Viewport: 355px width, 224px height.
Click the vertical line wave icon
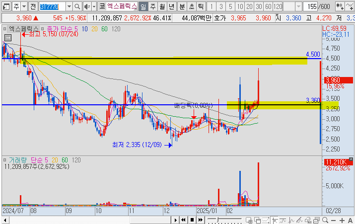tap(291, 220)
